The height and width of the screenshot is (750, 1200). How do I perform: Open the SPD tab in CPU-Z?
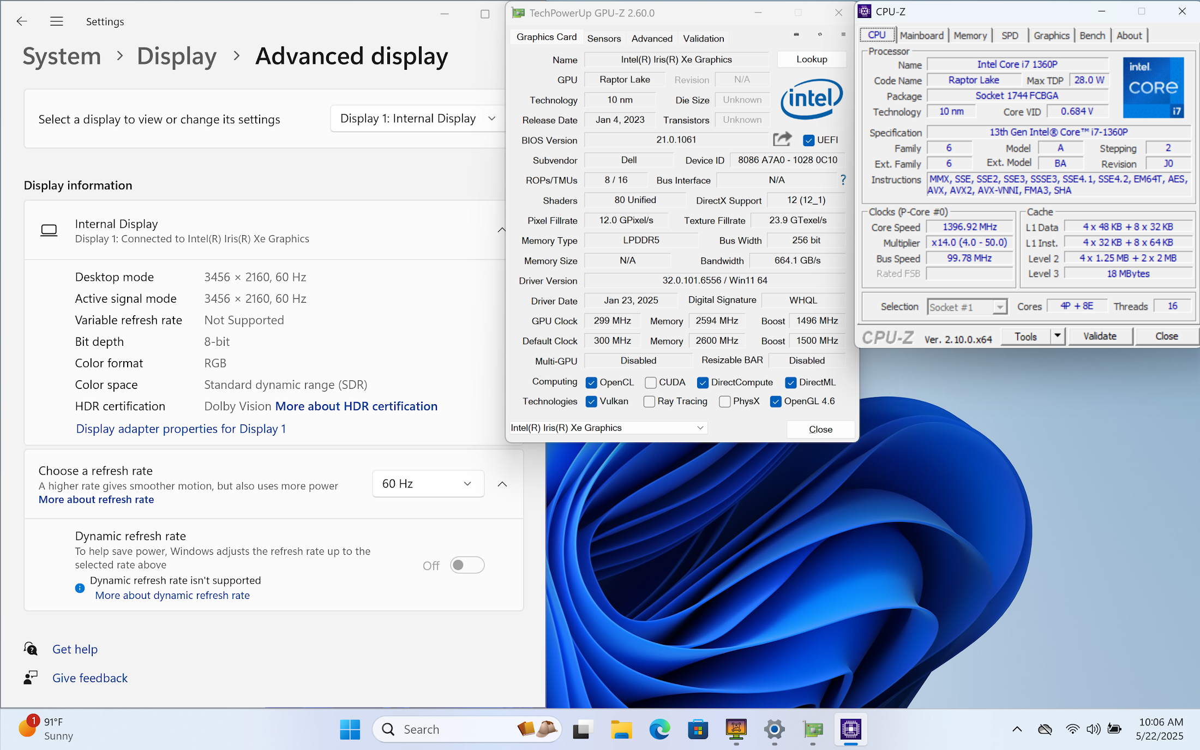1010,35
